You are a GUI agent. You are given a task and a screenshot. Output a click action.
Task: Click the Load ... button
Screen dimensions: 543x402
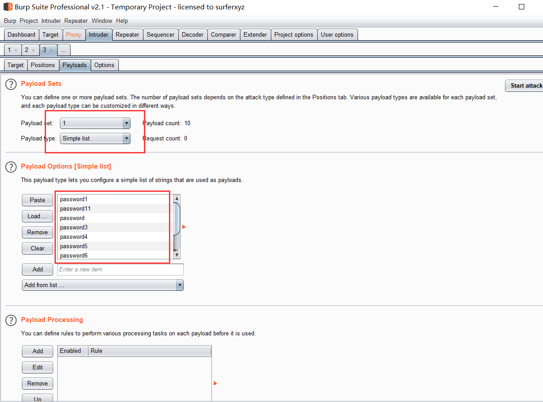pyautogui.click(x=38, y=216)
